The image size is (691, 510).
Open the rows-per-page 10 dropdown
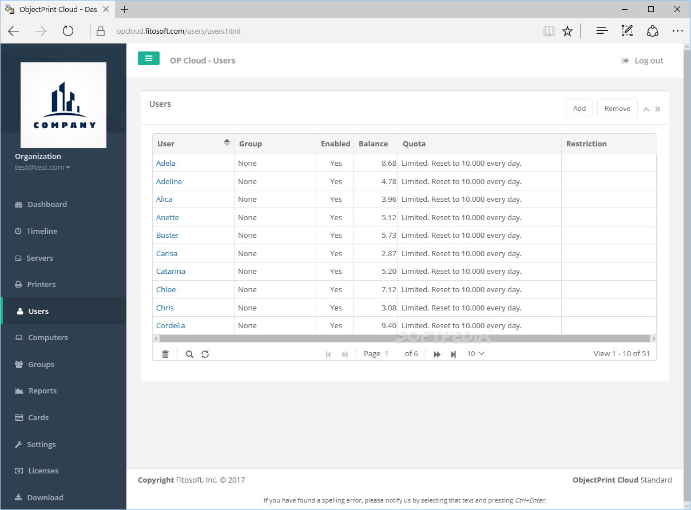(475, 354)
